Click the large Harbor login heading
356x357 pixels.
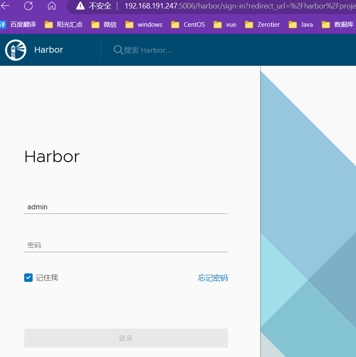point(52,157)
